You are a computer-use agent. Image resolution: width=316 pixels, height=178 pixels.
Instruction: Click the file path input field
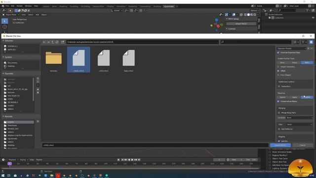(x=143, y=42)
